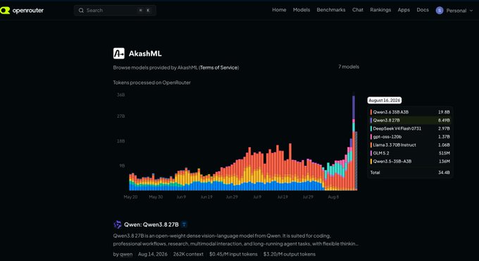Viewport: 479px width, 261px height.
Task: Open the Chat nav item
Action: [x=358, y=10]
